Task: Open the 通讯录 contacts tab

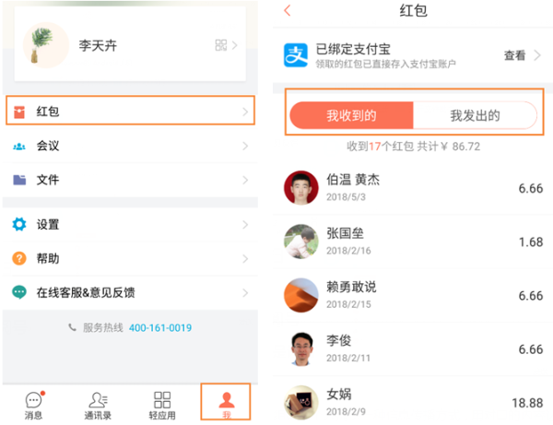Action: click(x=98, y=406)
